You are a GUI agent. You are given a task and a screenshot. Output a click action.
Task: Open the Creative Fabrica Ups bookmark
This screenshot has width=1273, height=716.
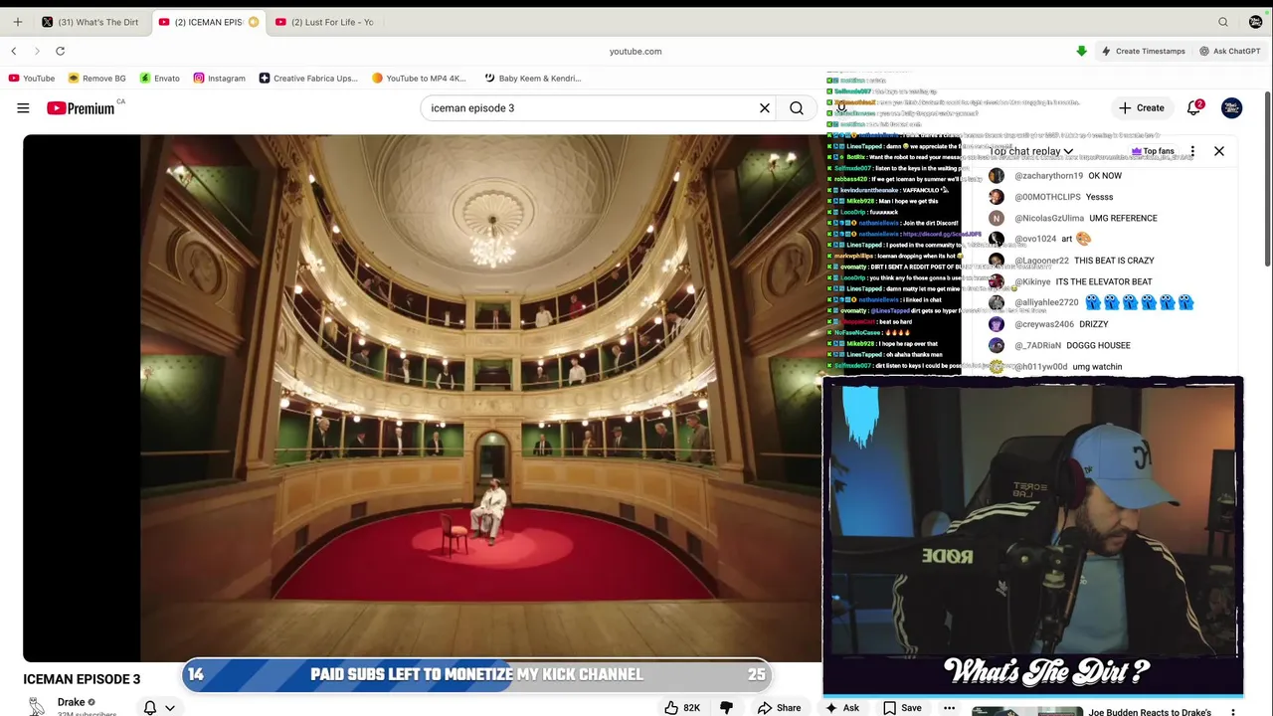pos(307,78)
